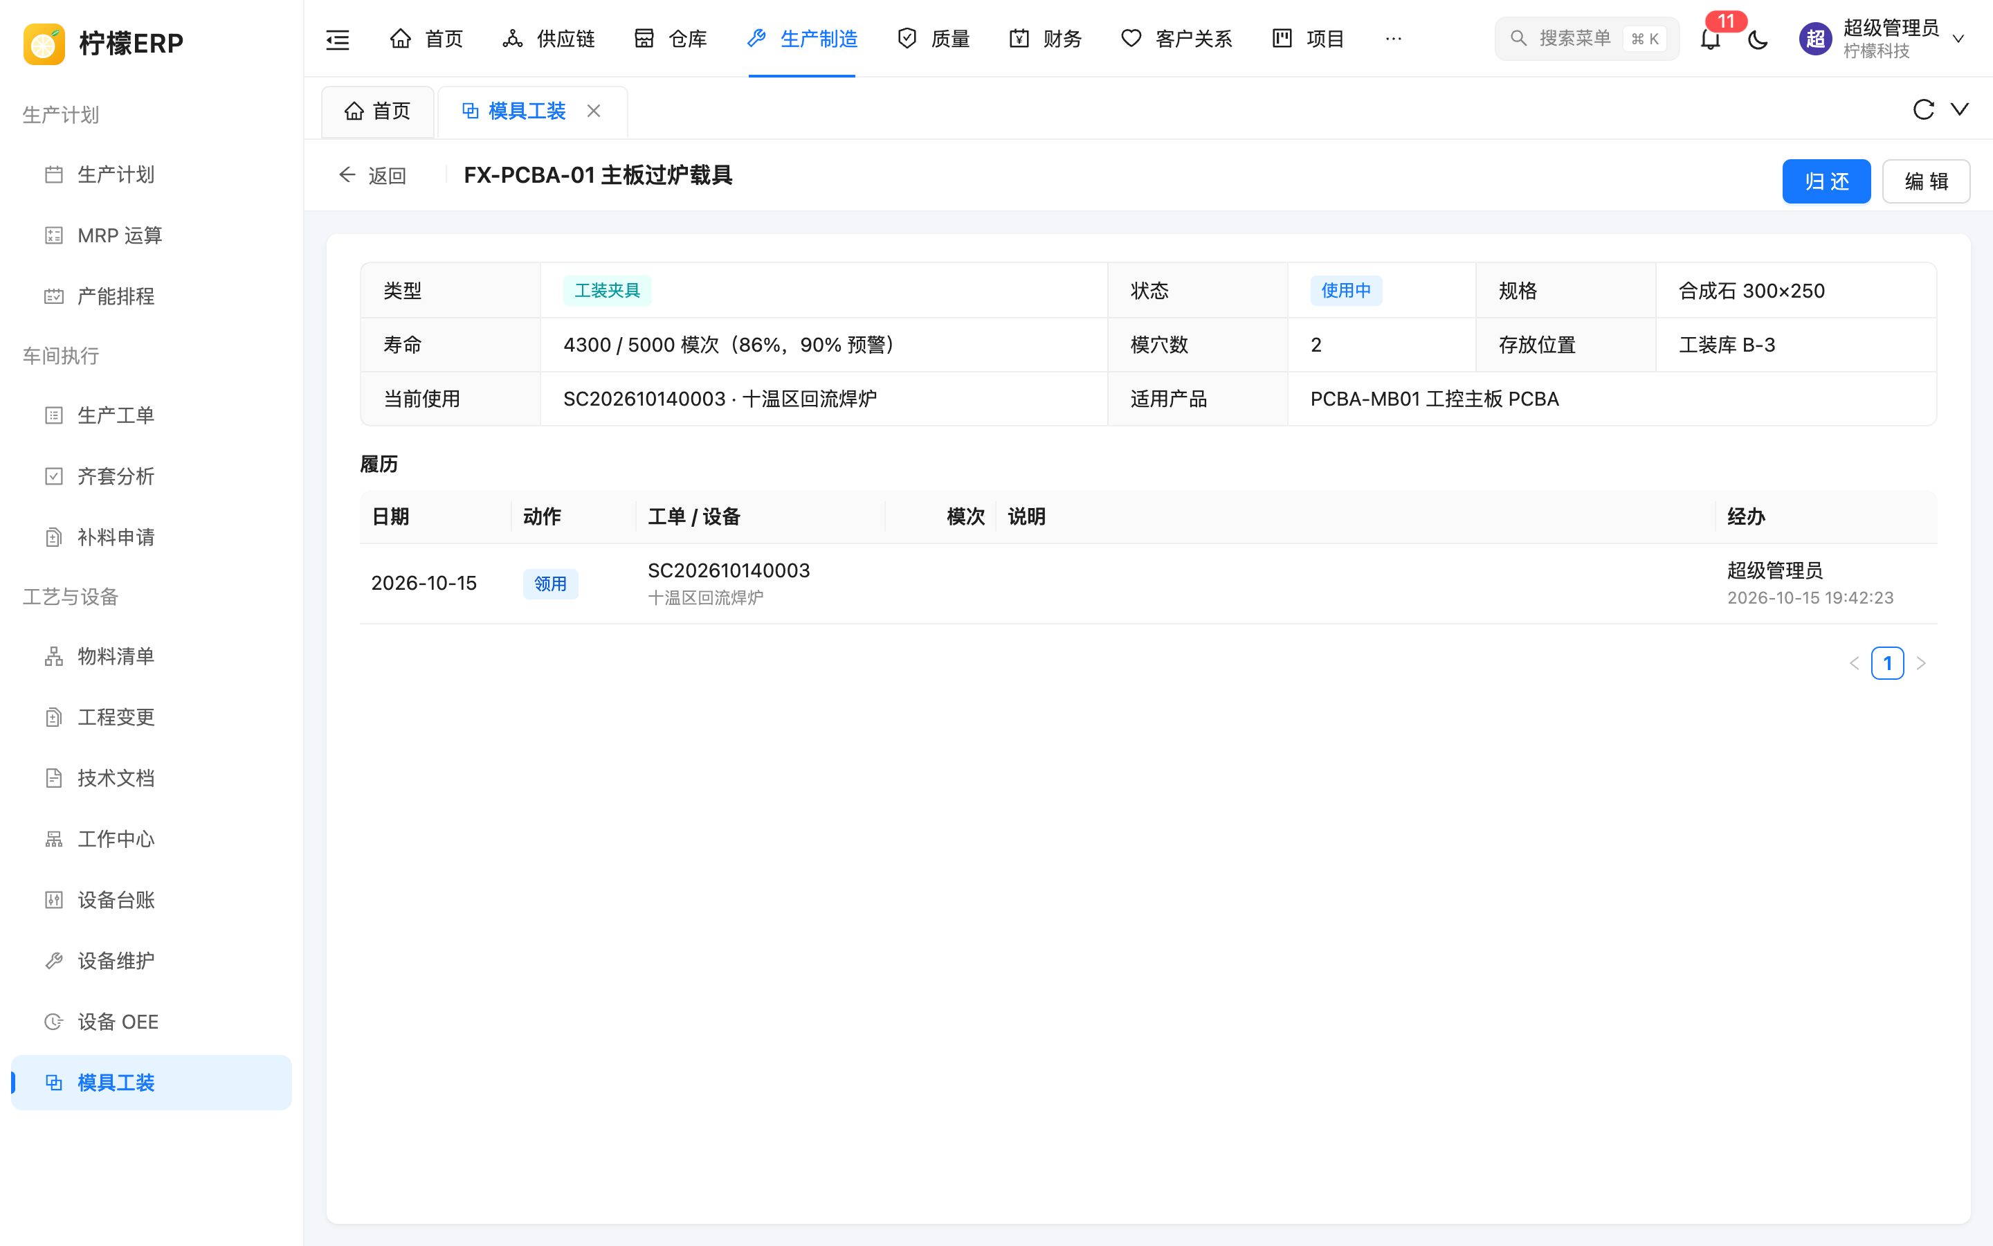Open 齐套分析 in the sidebar
The width and height of the screenshot is (1993, 1246).
152,476
